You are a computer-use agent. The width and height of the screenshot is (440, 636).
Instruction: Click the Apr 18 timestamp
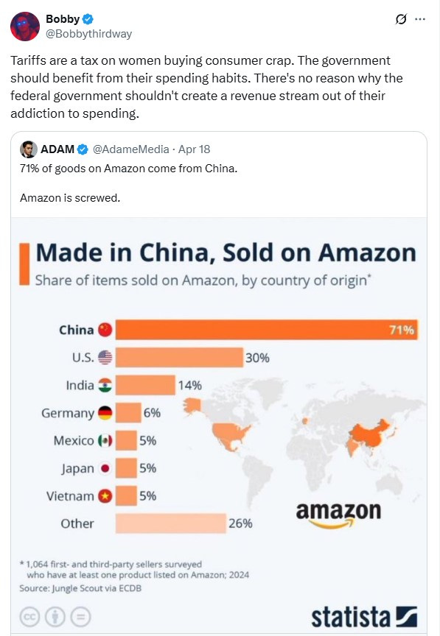click(194, 149)
